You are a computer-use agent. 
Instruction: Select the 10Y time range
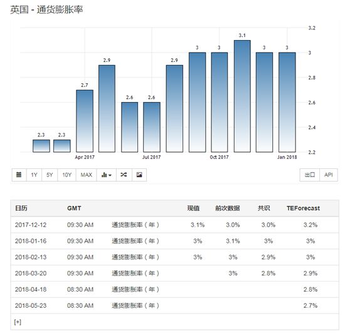(66, 175)
